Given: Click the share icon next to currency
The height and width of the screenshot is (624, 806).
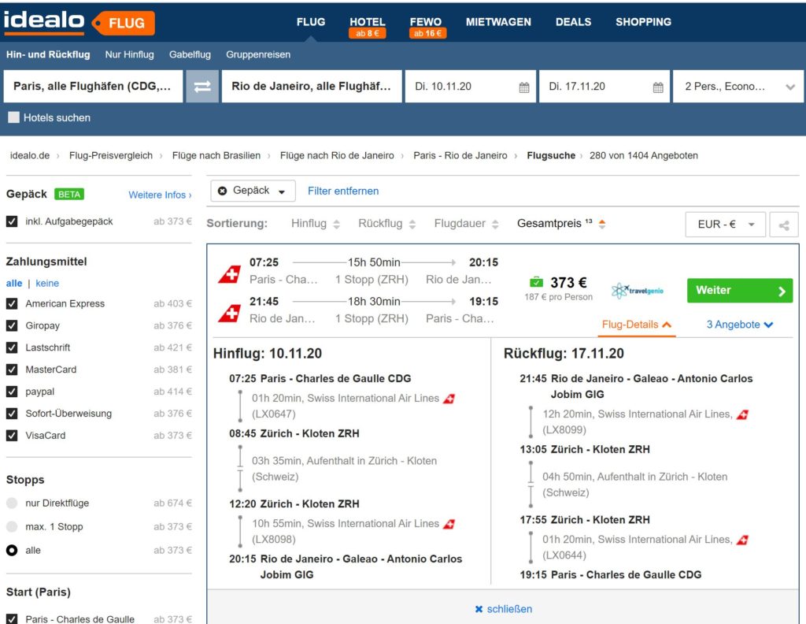Looking at the screenshot, I should click(x=784, y=225).
